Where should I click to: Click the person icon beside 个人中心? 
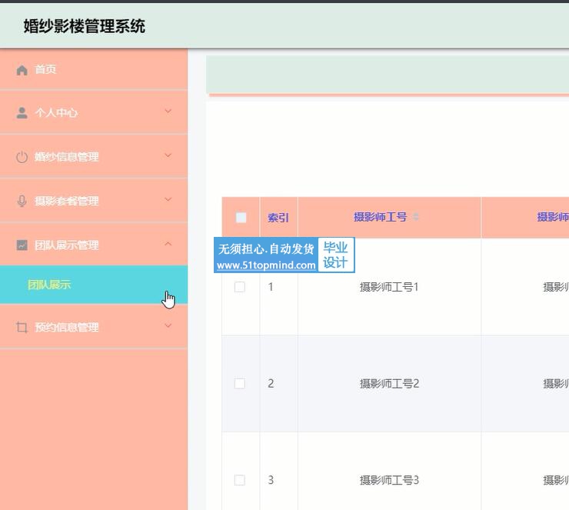pos(22,113)
